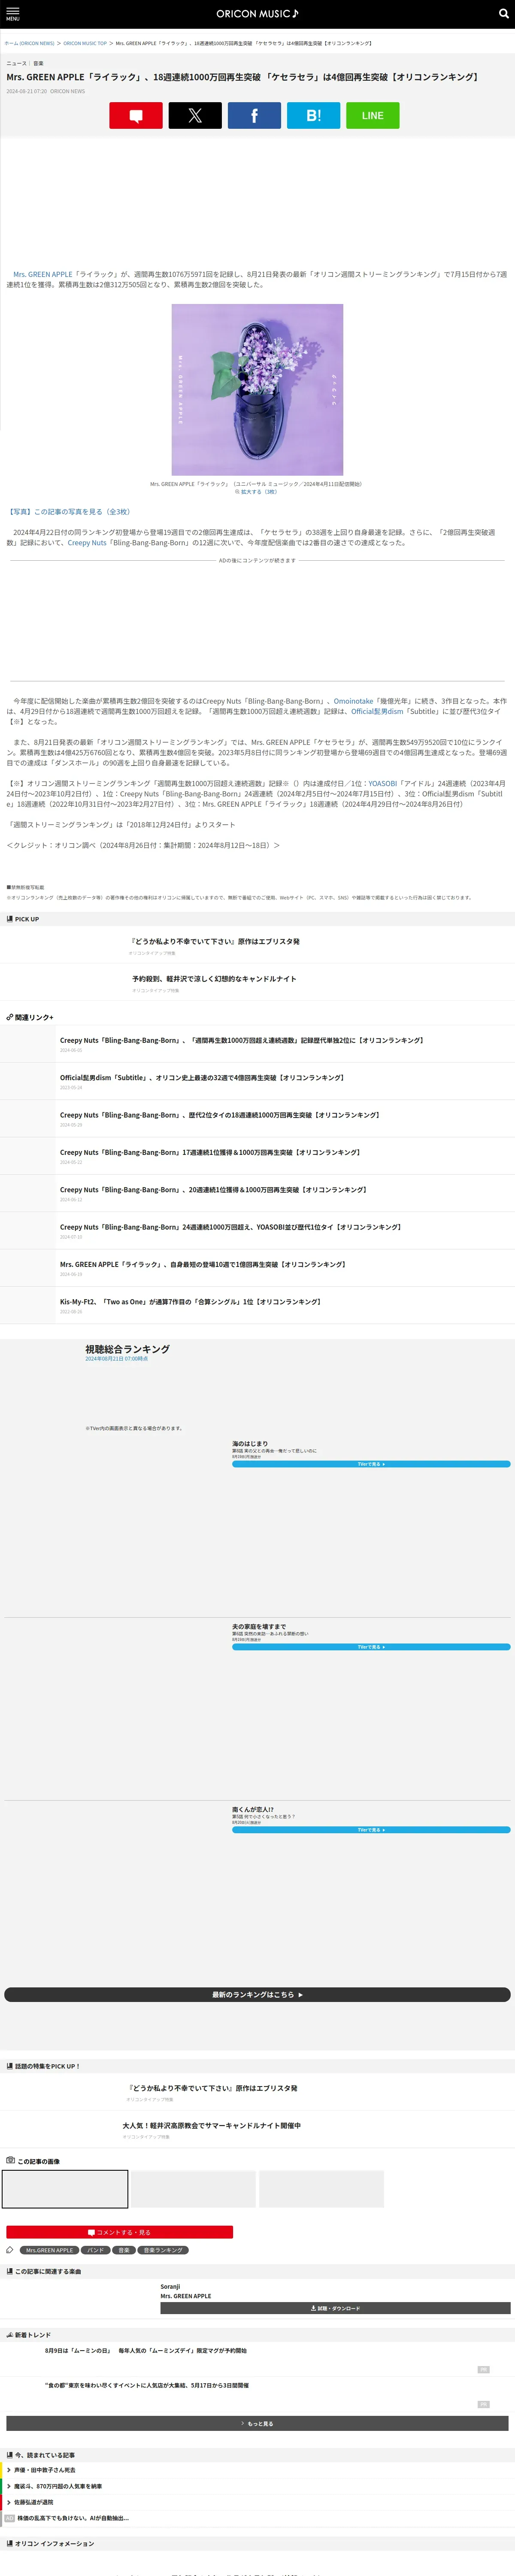Open 8月9日は「ムーミンの日」 trend article

pyautogui.click(x=146, y=2351)
